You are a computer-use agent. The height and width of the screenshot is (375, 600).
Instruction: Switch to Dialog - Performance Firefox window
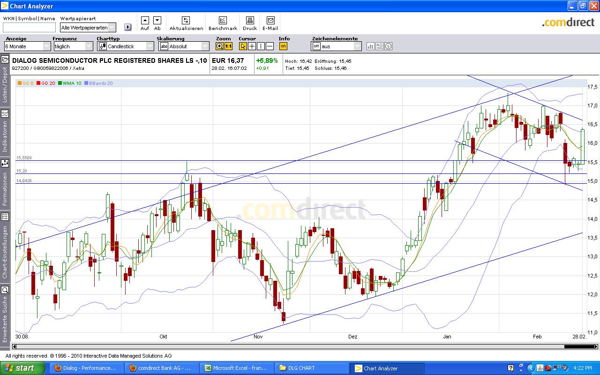click(x=87, y=368)
